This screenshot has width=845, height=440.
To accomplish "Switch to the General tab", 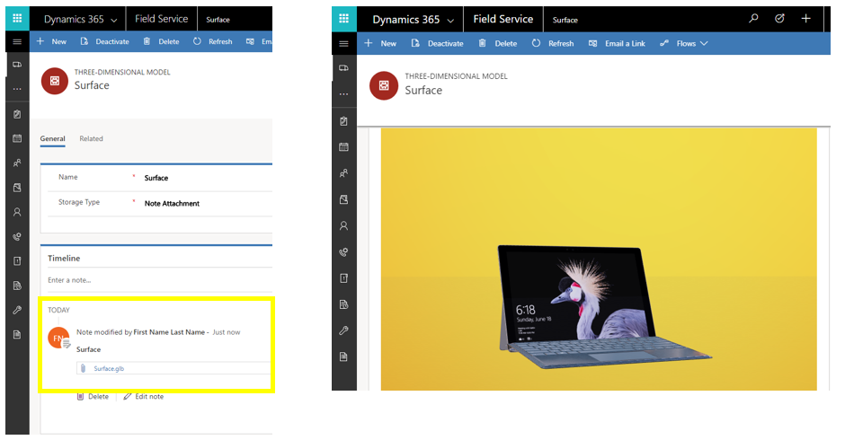I will coord(52,139).
